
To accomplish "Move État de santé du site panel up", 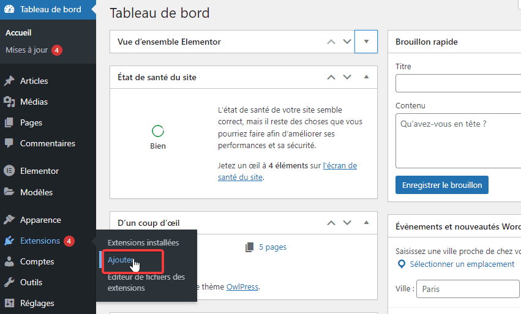I will (331, 77).
